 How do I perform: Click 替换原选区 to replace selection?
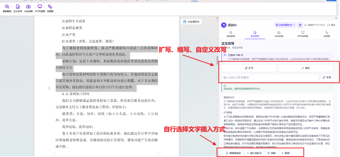tap(234, 153)
